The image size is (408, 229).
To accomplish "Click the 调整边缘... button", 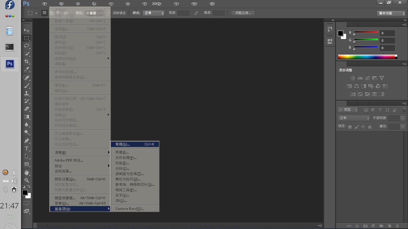I will tap(243, 13).
